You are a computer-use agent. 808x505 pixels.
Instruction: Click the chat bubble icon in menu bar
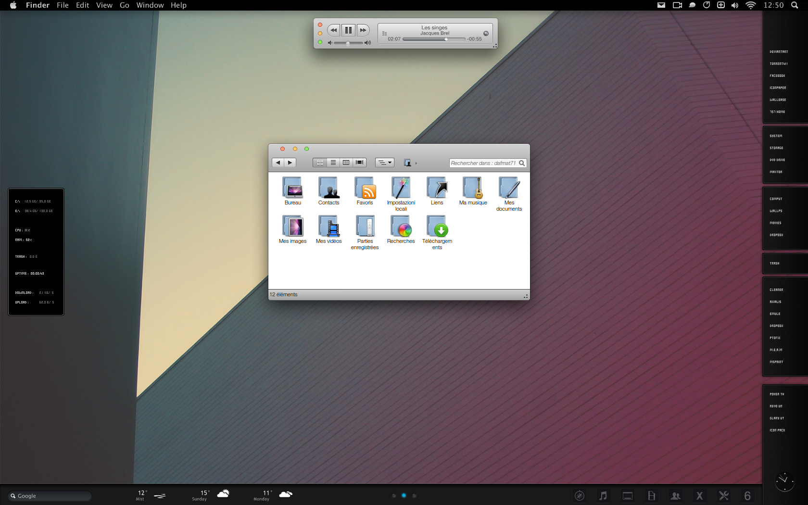[692, 5]
